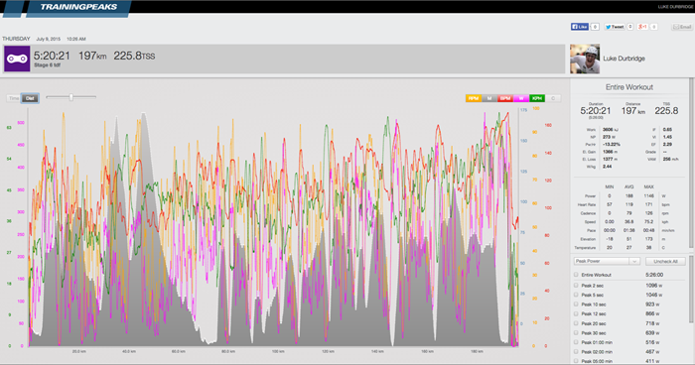The height and width of the screenshot is (365, 695).
Task: Click the 36.8 average speed value
Action: coord(628,222)
